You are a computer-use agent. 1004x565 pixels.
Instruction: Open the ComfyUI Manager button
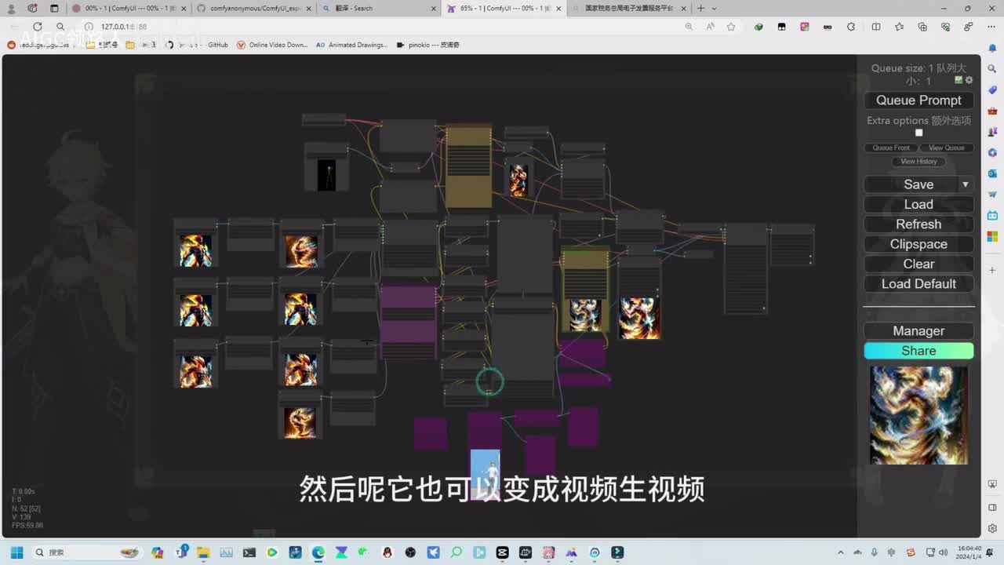[x=919, y=331]
